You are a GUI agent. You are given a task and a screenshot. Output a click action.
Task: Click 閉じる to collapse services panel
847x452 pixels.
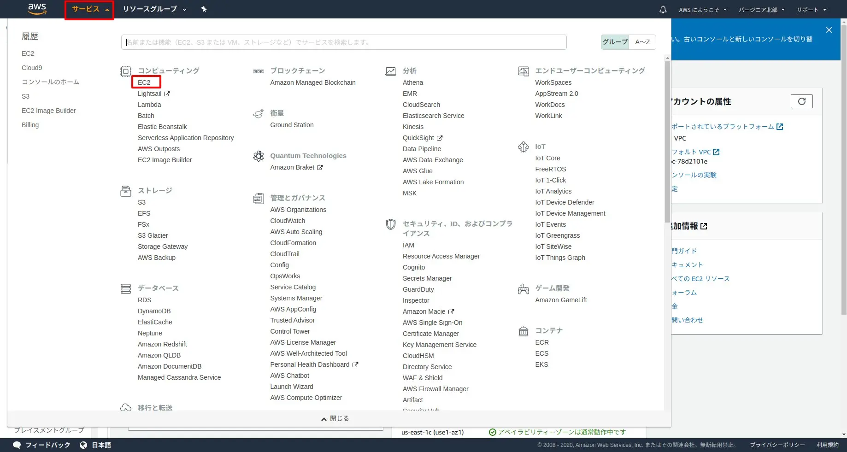click(x=335, y=418)
